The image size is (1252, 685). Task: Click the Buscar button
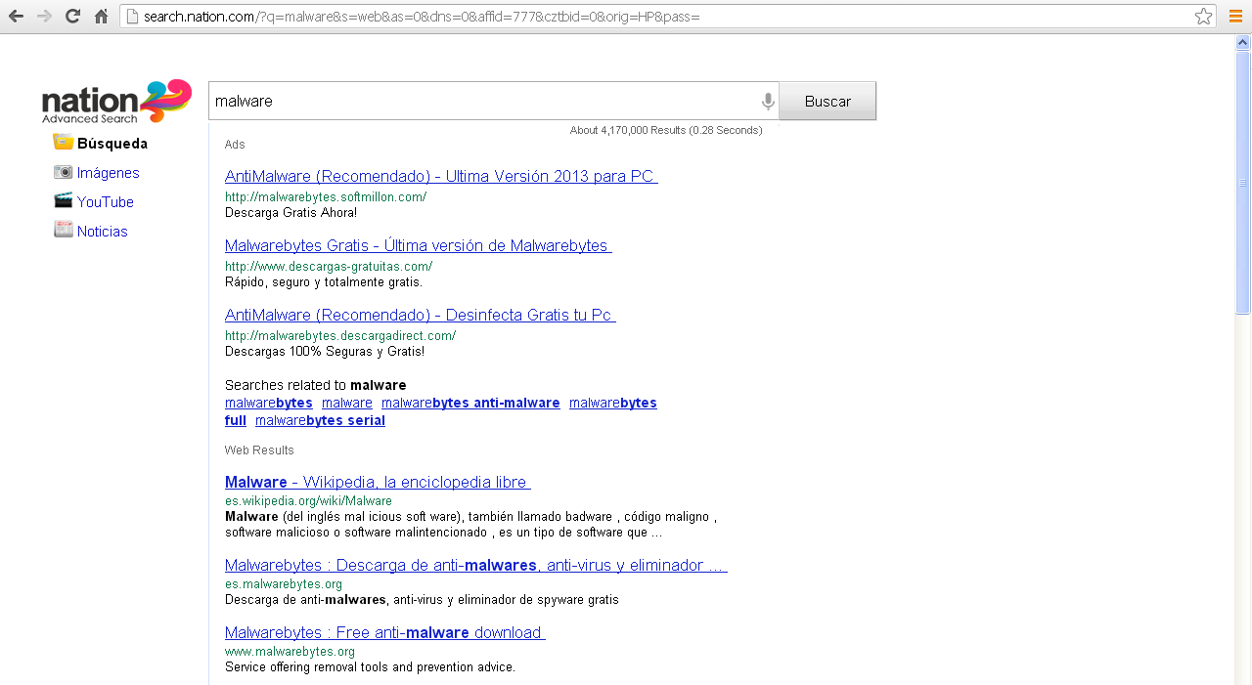(827, 102)
